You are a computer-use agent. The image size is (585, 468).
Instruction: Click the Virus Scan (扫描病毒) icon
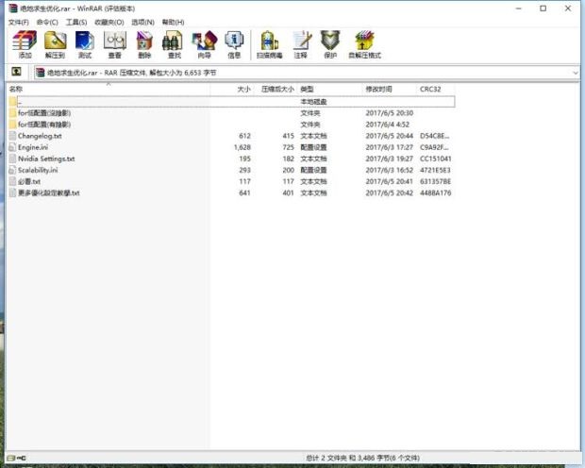click(x=269, y=44)
